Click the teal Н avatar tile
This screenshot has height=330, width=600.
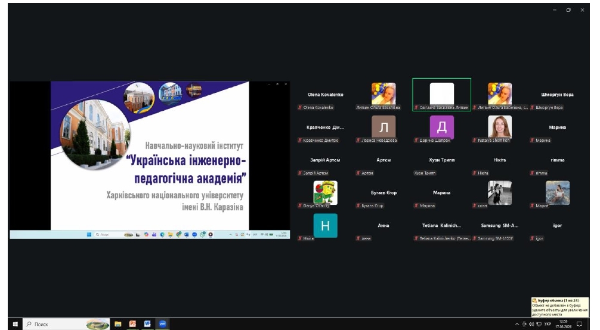325,226
